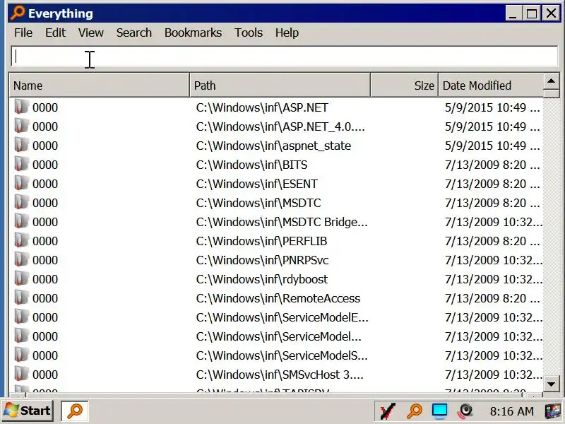Select folder icon for ServiceModelE... row

click(21, 317)
